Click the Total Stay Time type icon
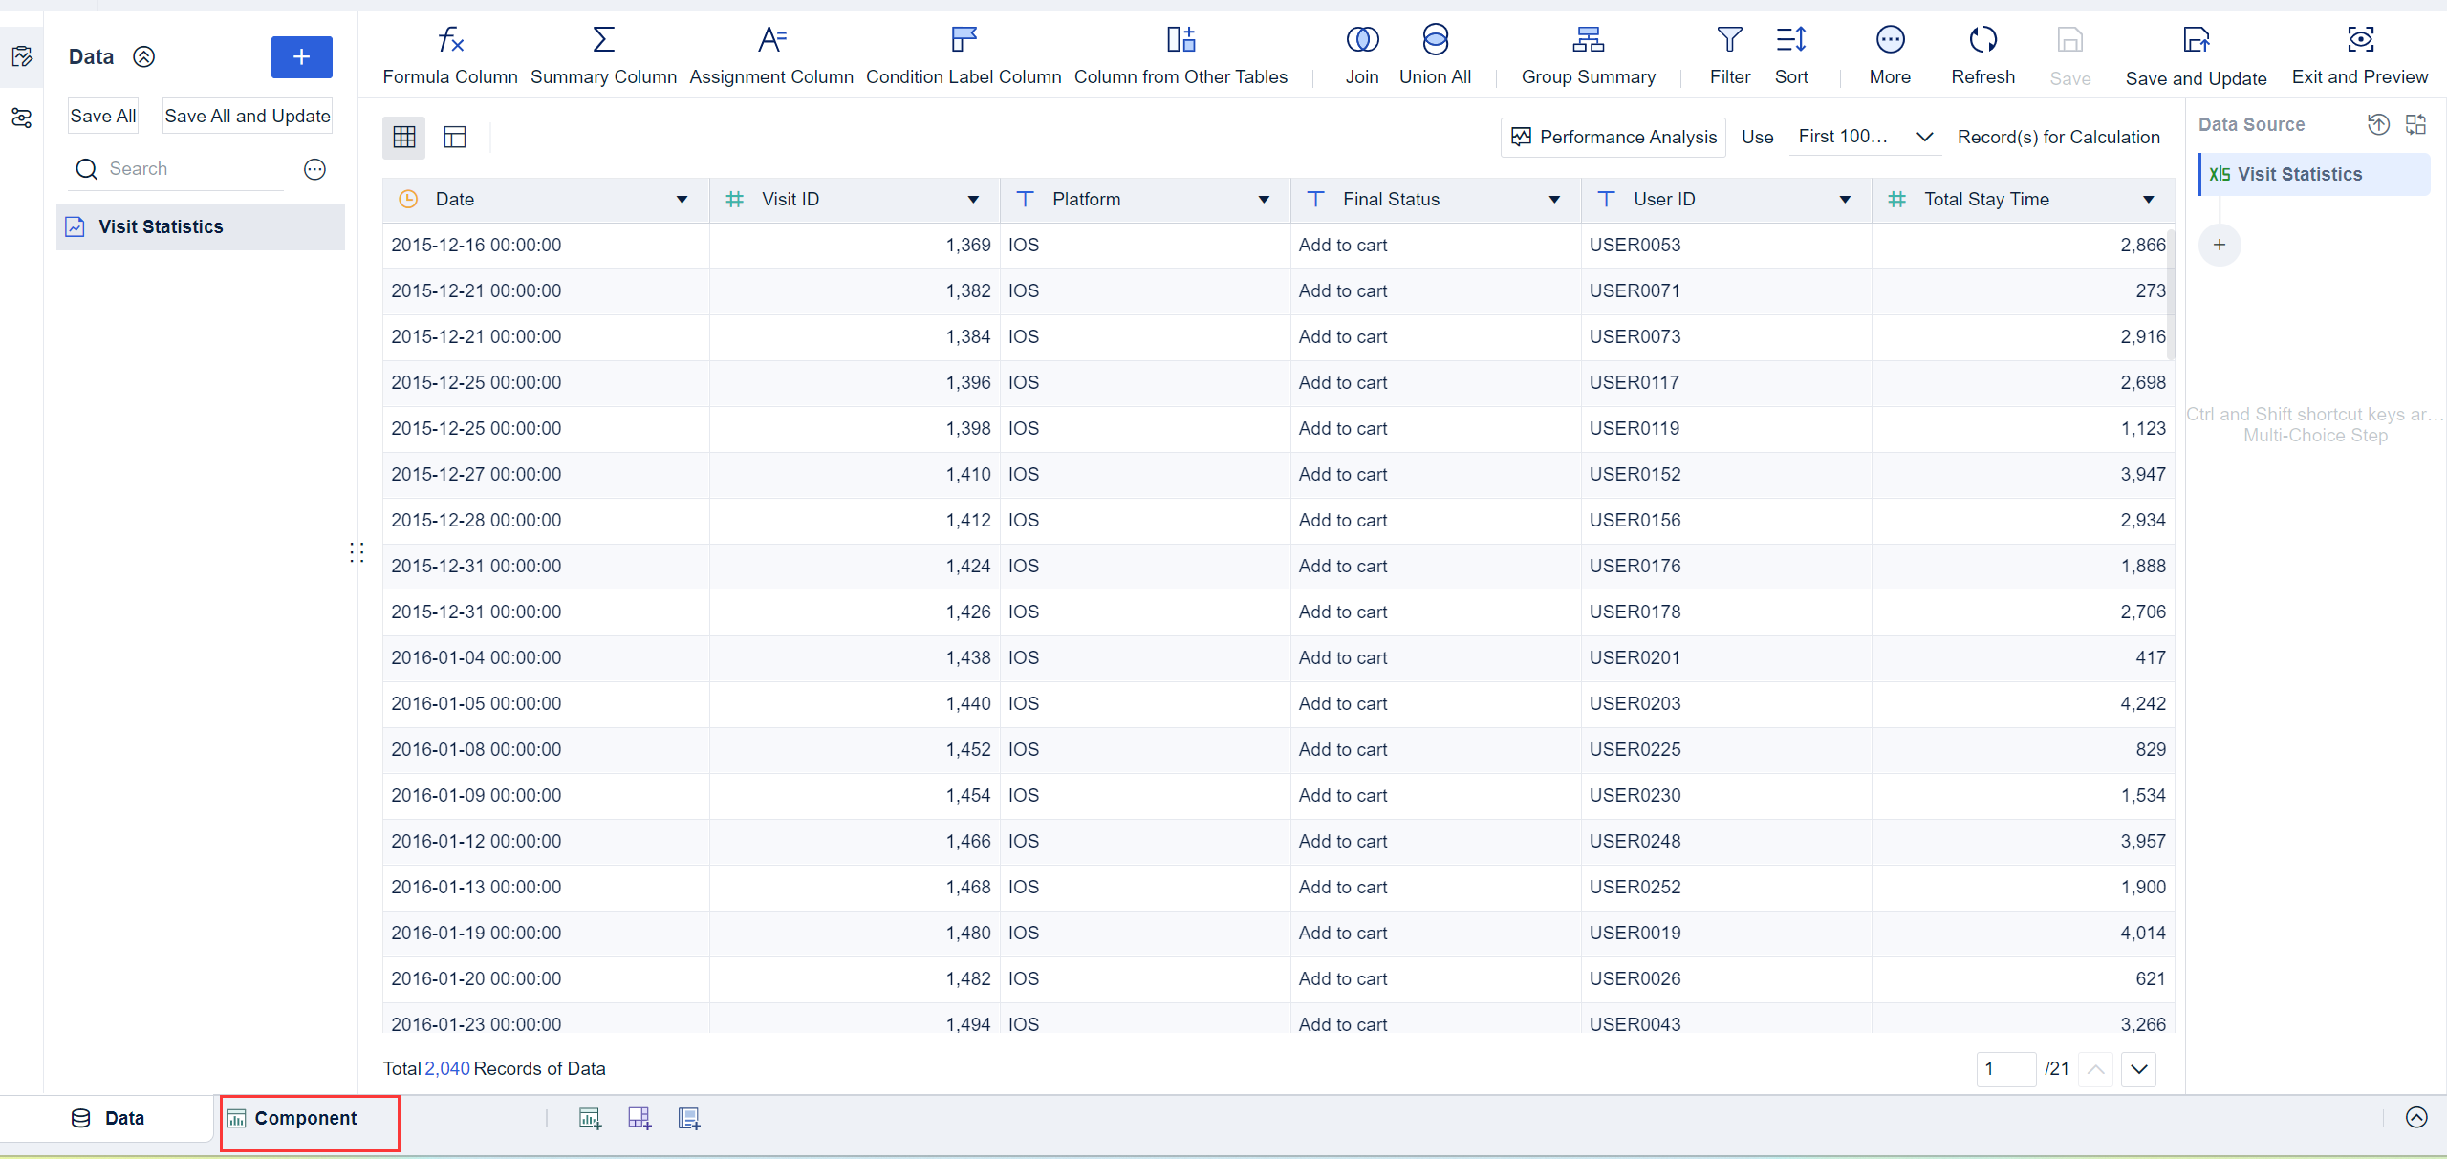Viewport: 2447px width, 1159px height. point(1896,200)
